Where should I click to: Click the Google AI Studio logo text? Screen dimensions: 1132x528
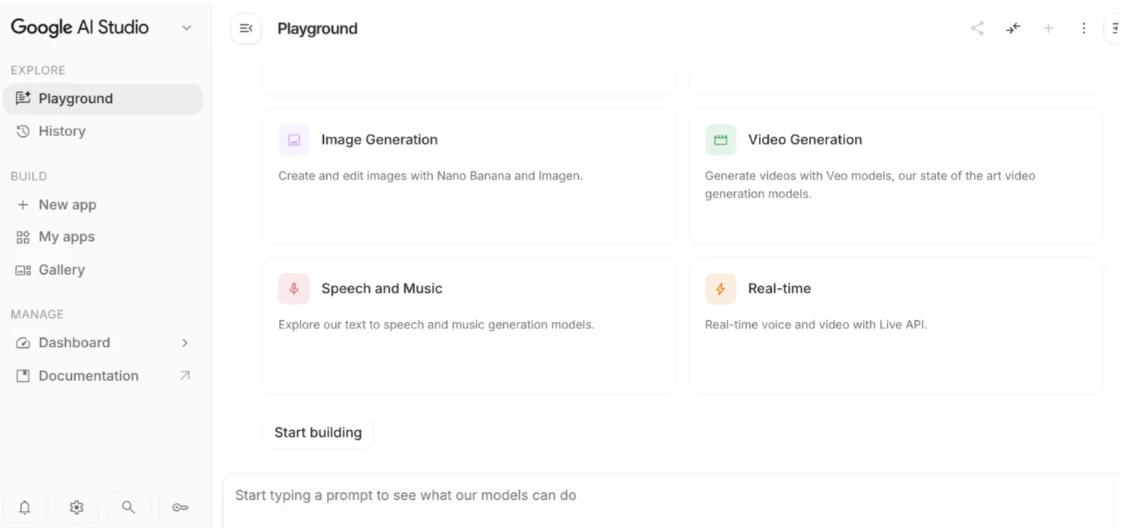[x=79, y=28]
